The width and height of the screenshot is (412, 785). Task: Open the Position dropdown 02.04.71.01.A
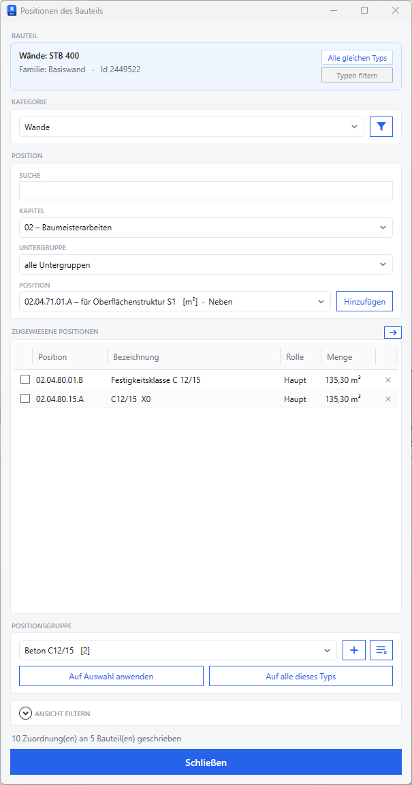click(x=175, y=301)
